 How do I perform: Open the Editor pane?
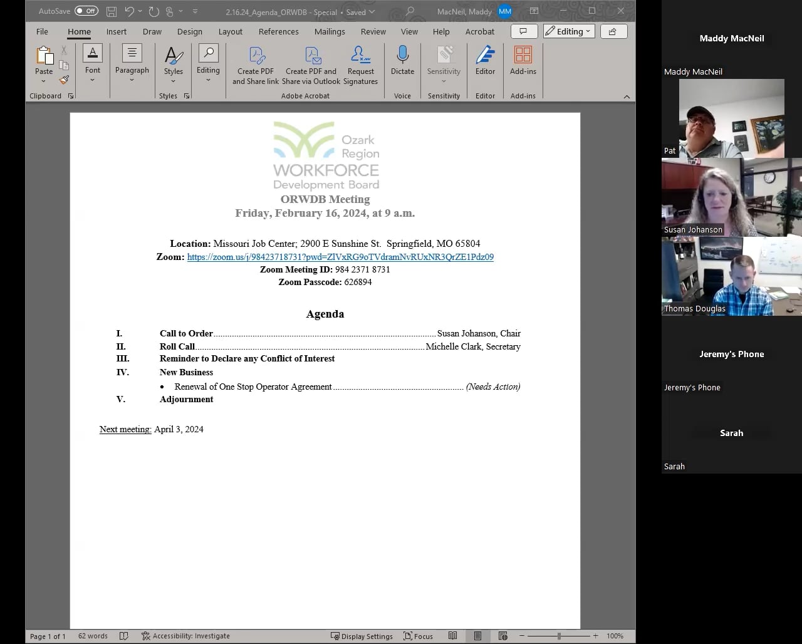[485, 61]
